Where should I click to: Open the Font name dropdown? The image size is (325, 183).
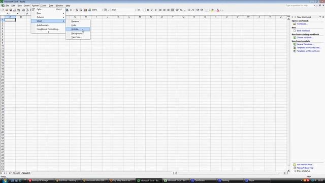point(136,10)
